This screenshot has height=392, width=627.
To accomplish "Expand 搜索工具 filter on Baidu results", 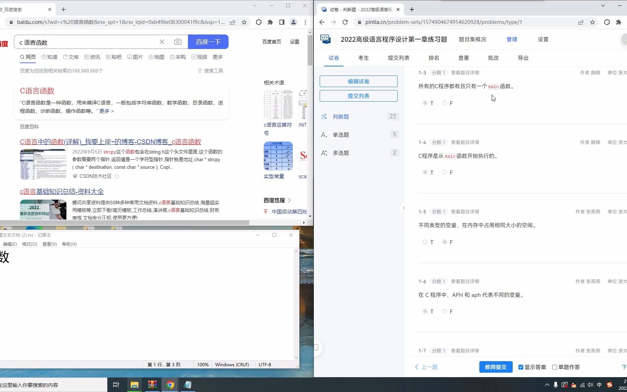I will click(x=210, y=71).
